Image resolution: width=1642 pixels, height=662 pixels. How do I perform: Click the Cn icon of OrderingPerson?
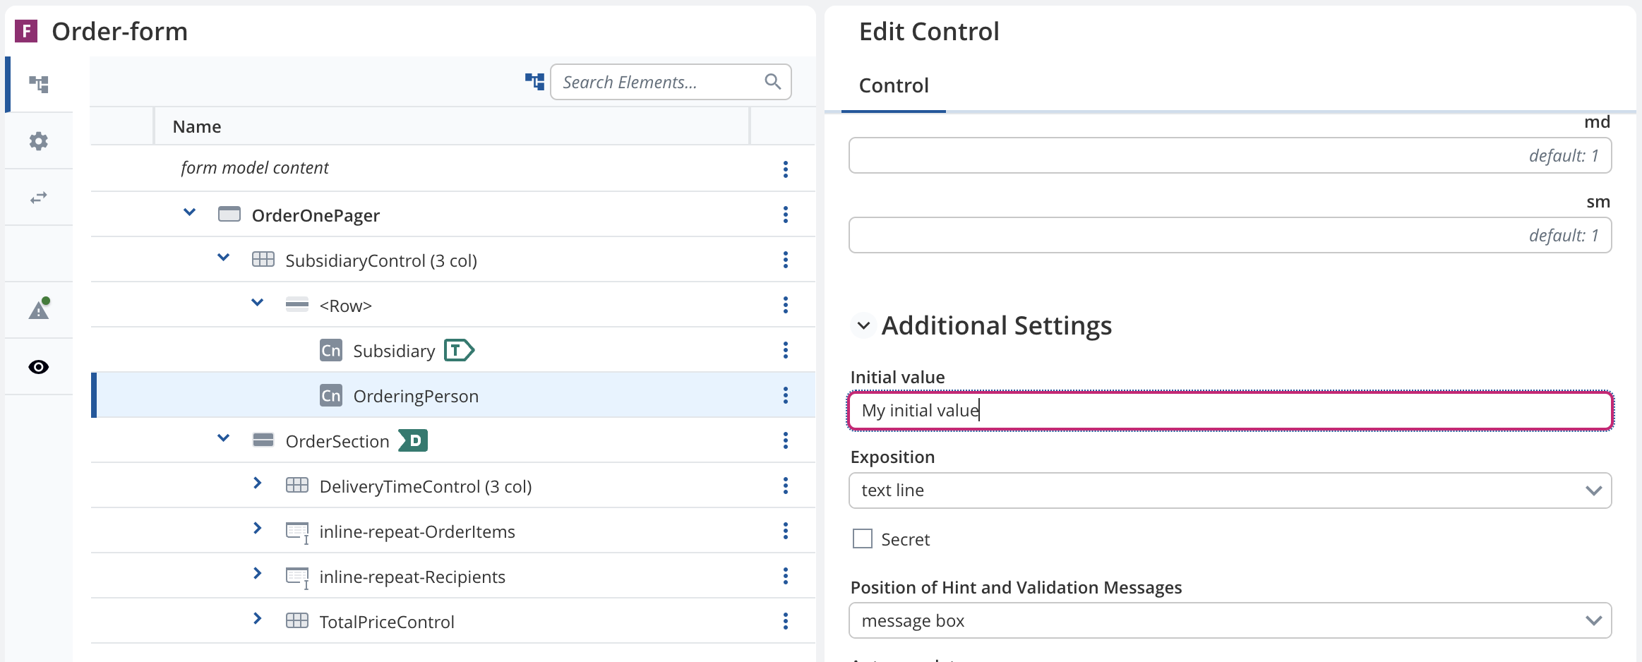[331, 395]
